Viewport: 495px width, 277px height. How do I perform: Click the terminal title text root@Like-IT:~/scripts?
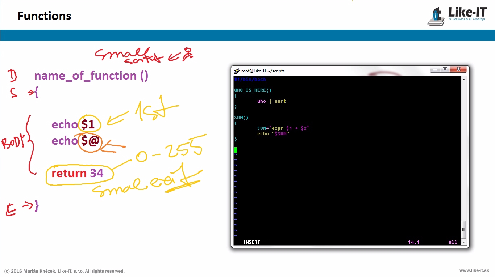click(263, 71)
